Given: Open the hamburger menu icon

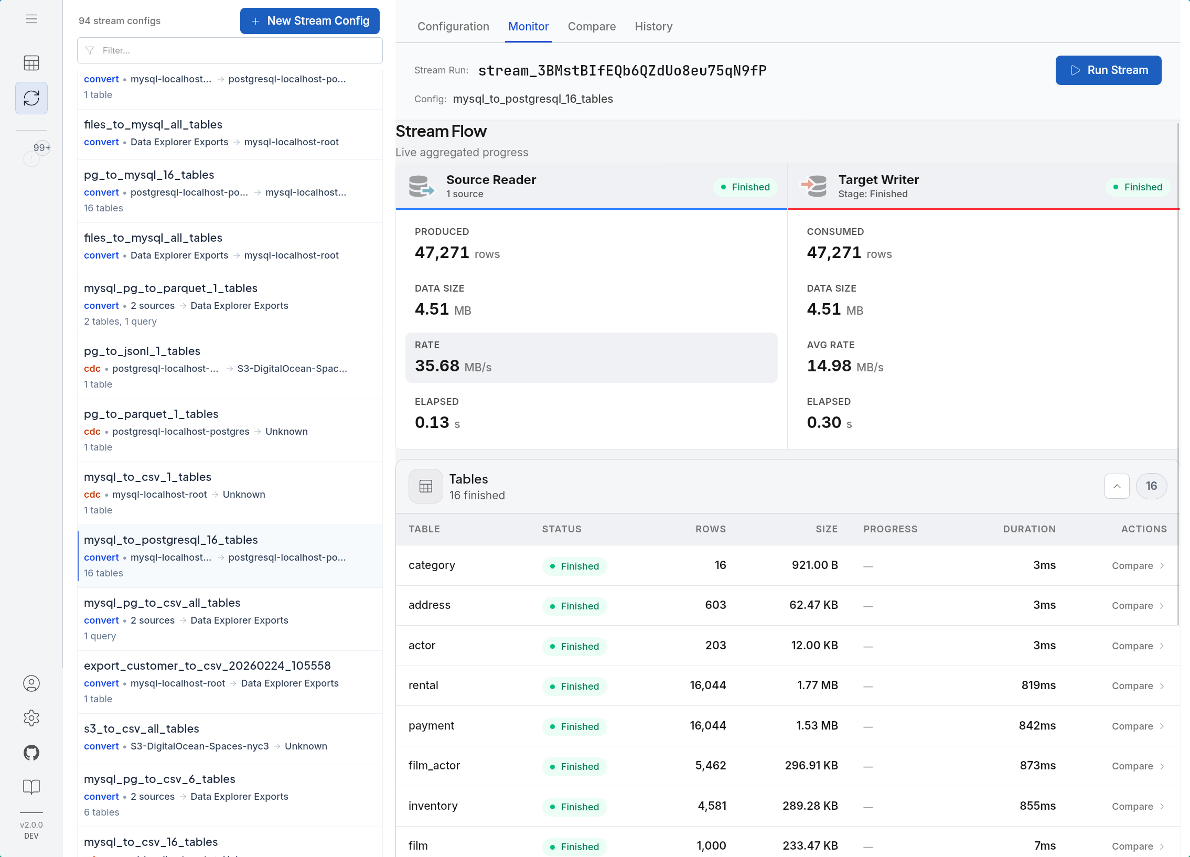Looking at the screenshot, I should 31,19.
